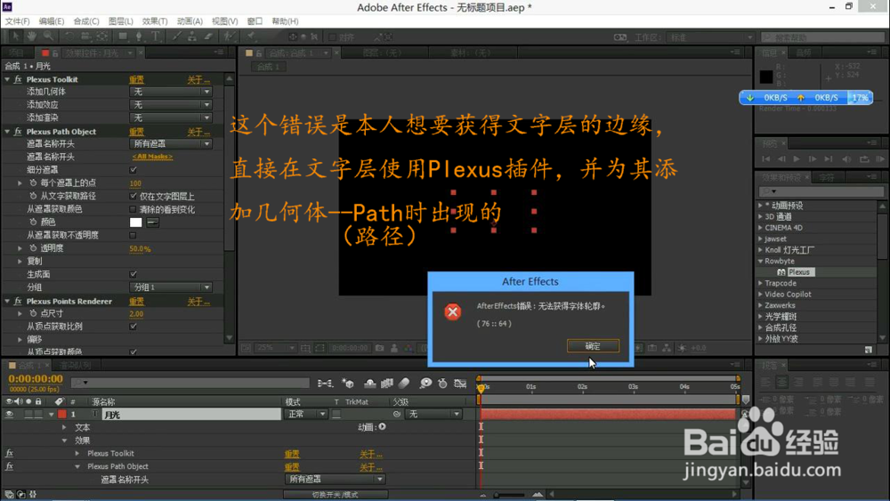Enable 从遮罩获取不透明度 checkbox
890x501 pixels.
(133, 235)
